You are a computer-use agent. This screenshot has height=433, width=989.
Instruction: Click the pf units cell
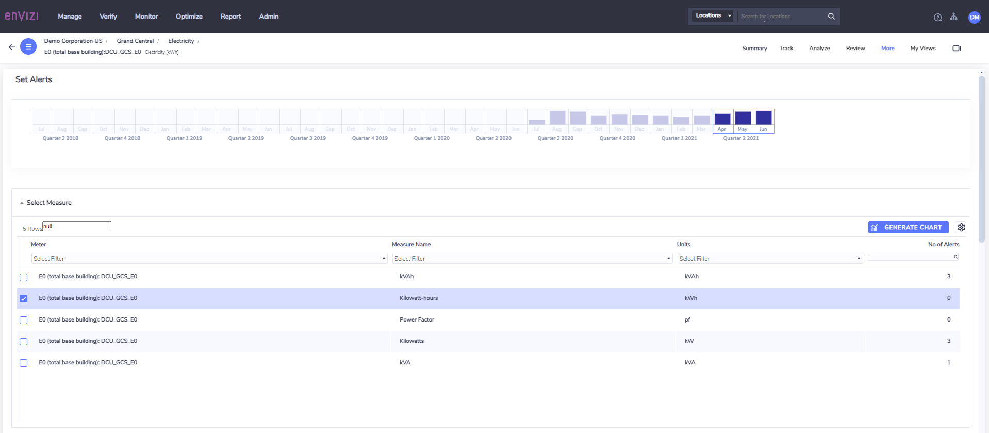687,319
